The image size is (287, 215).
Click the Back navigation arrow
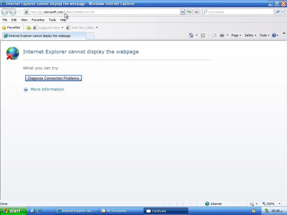pyautogui.click(x=5, y=12)
